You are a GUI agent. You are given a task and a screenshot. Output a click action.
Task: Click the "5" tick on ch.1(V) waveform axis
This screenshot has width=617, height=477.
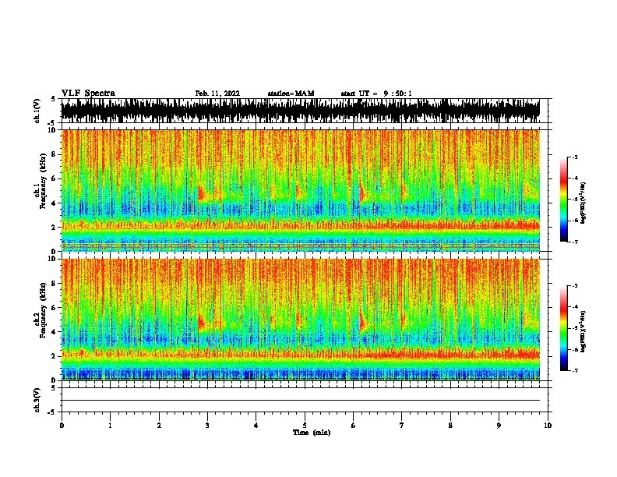pos(55,99)
